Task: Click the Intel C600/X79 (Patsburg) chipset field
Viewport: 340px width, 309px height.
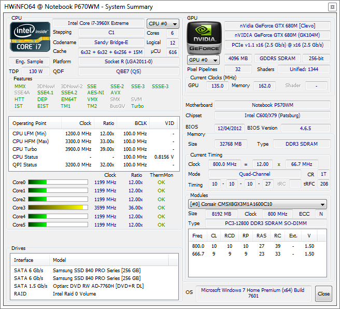Action: tap(273, 116)
